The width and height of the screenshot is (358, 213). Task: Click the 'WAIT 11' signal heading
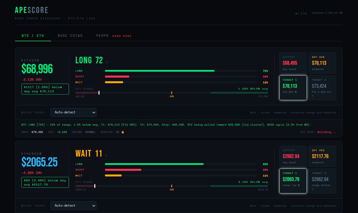pos(89,154)
